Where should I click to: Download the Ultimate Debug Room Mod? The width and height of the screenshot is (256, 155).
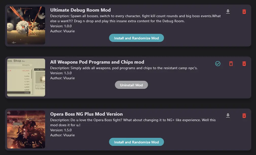point(228,12)
